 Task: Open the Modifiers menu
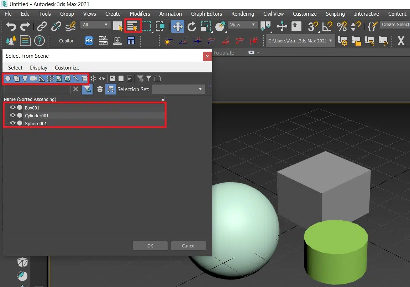click(x=140, y=14)
